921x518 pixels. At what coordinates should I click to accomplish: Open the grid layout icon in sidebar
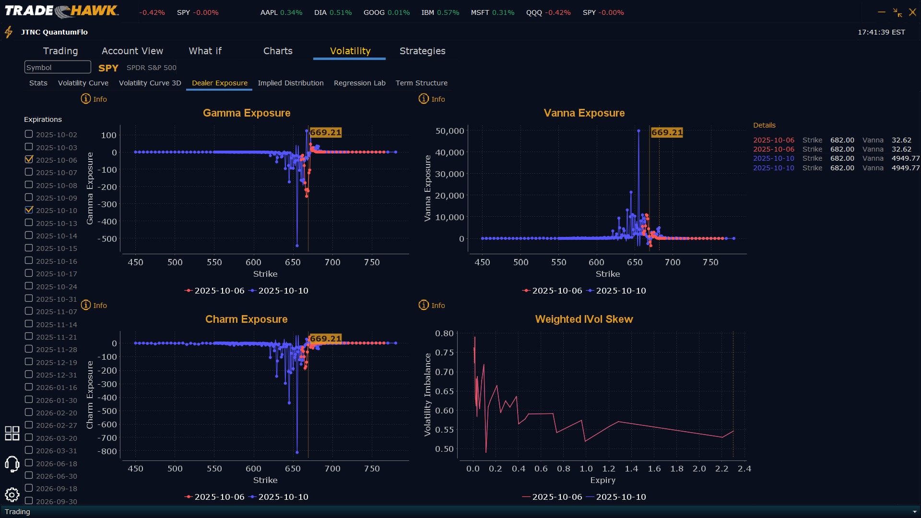(12, 433)
